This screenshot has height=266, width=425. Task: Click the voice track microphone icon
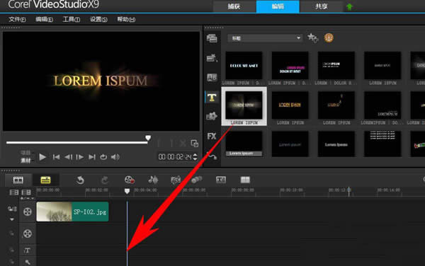tap(28, 262)
